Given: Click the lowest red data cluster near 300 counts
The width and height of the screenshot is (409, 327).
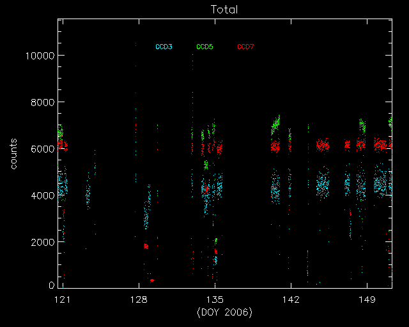Looking at the screenshot, I should pos(152,280).
